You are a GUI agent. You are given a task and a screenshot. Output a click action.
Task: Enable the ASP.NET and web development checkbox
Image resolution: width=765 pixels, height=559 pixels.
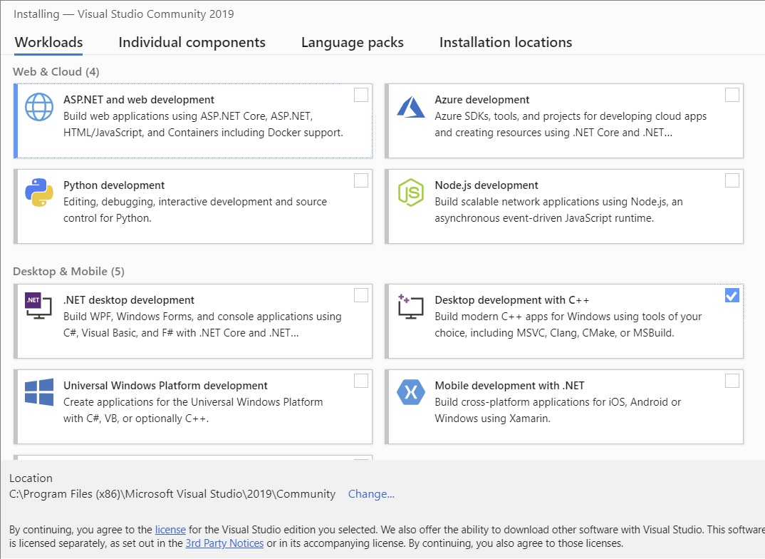point(361,95)
